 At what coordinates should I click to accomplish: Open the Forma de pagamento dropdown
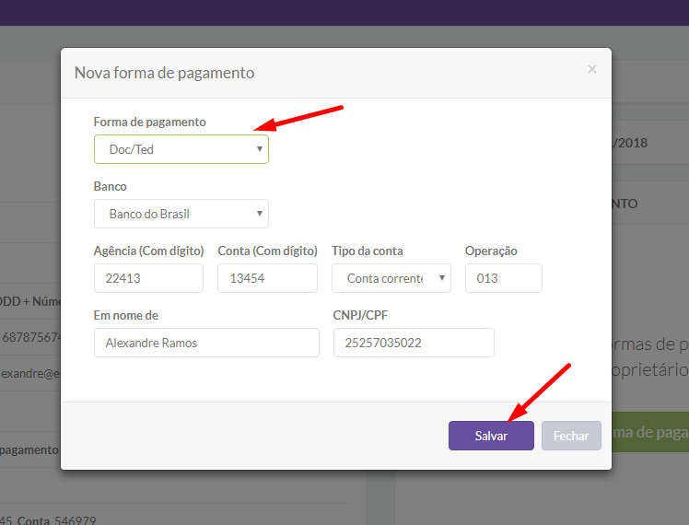[181, 149]
